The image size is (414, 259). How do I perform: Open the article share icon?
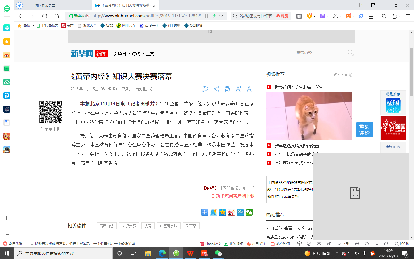point(216,89)
